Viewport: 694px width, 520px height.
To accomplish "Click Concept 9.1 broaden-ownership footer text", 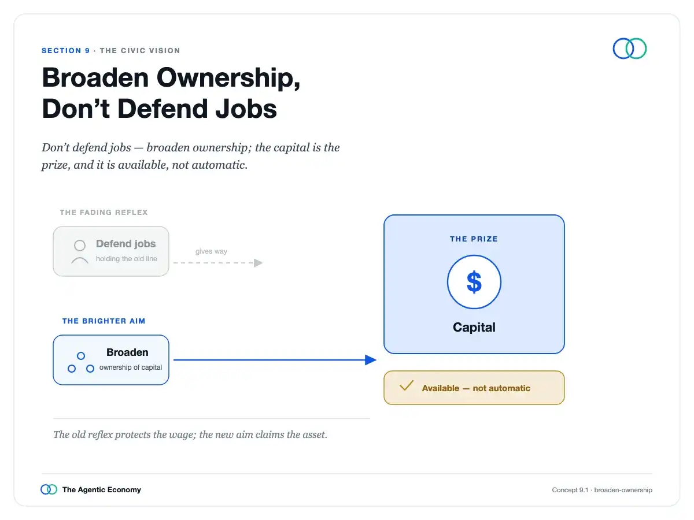I will click(602, 490).
